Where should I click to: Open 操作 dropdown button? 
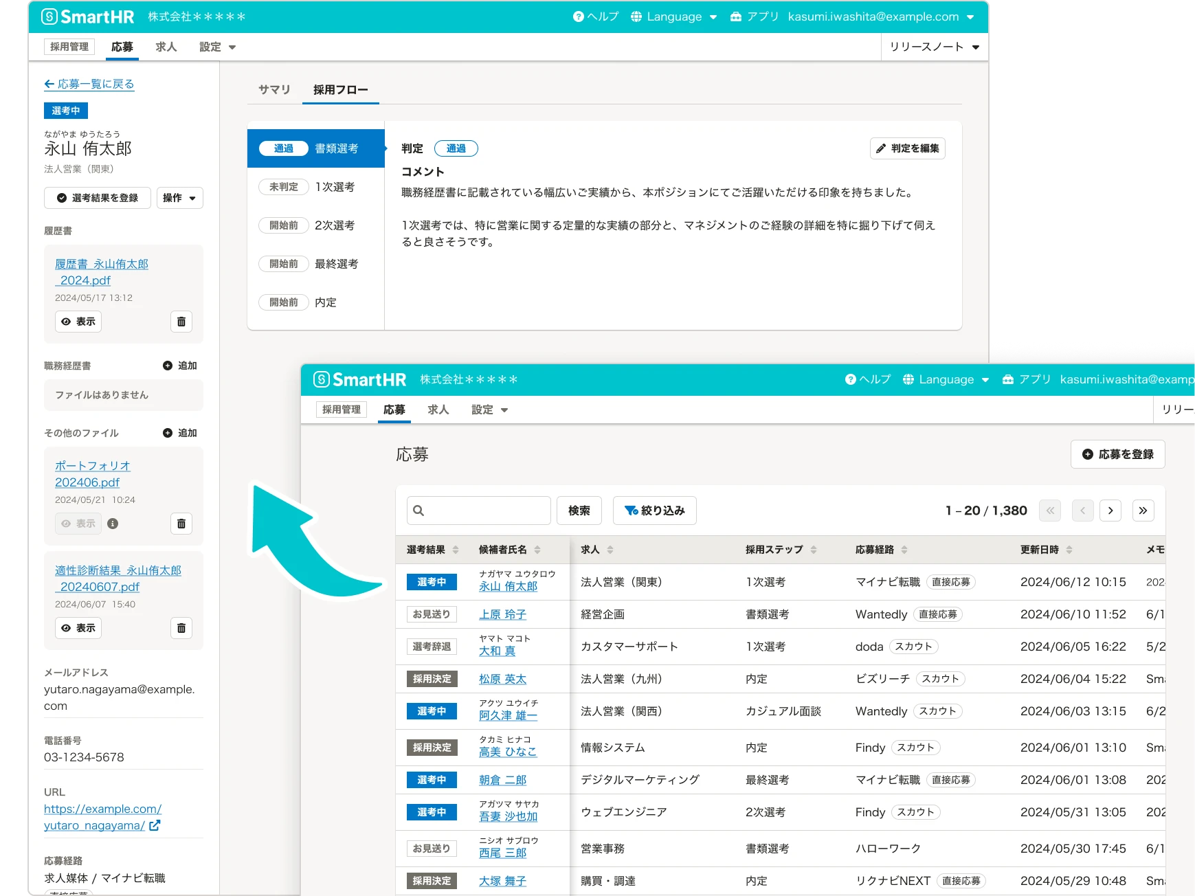(x=179, y=198)
